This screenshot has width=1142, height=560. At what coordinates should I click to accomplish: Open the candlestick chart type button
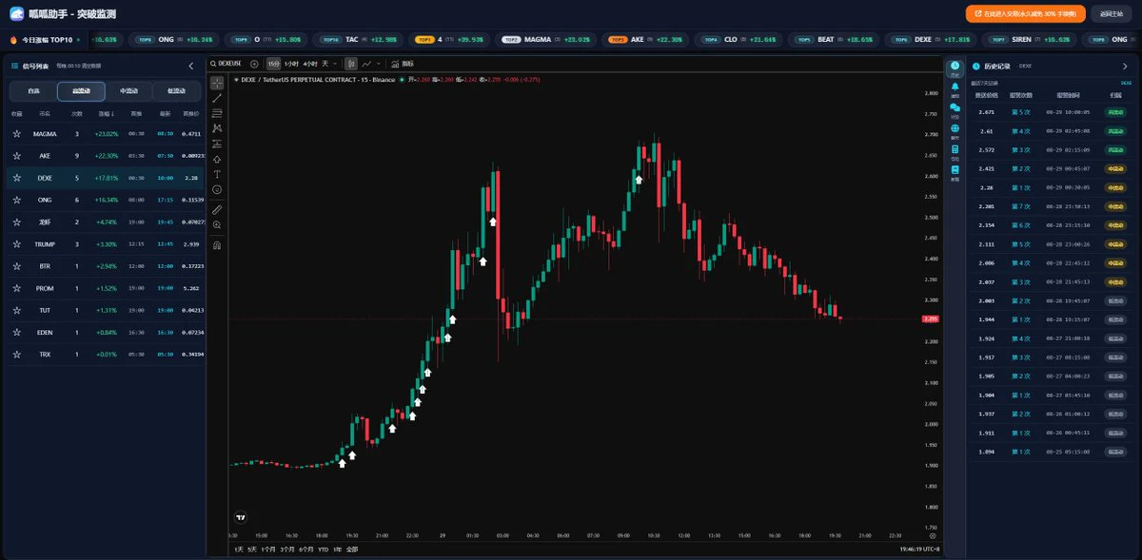[351, 64]
